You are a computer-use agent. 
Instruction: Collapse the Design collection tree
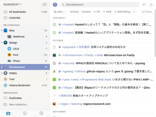point(2,43)
